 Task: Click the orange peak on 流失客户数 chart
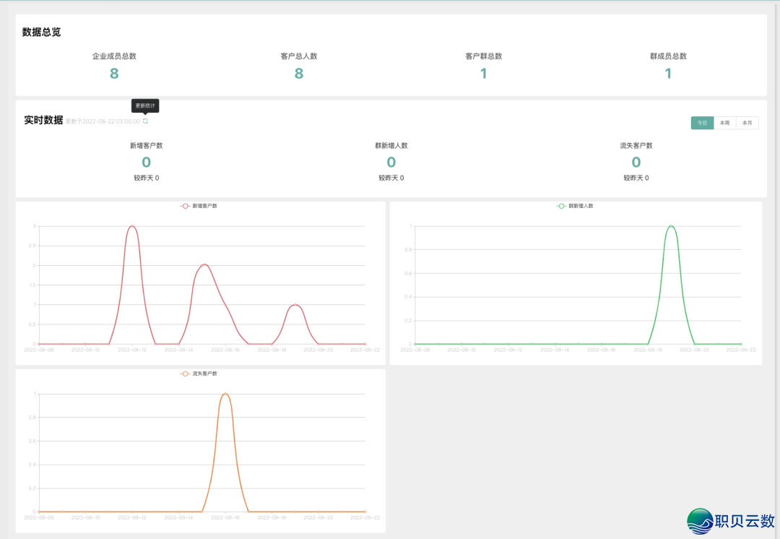point(225,394)
